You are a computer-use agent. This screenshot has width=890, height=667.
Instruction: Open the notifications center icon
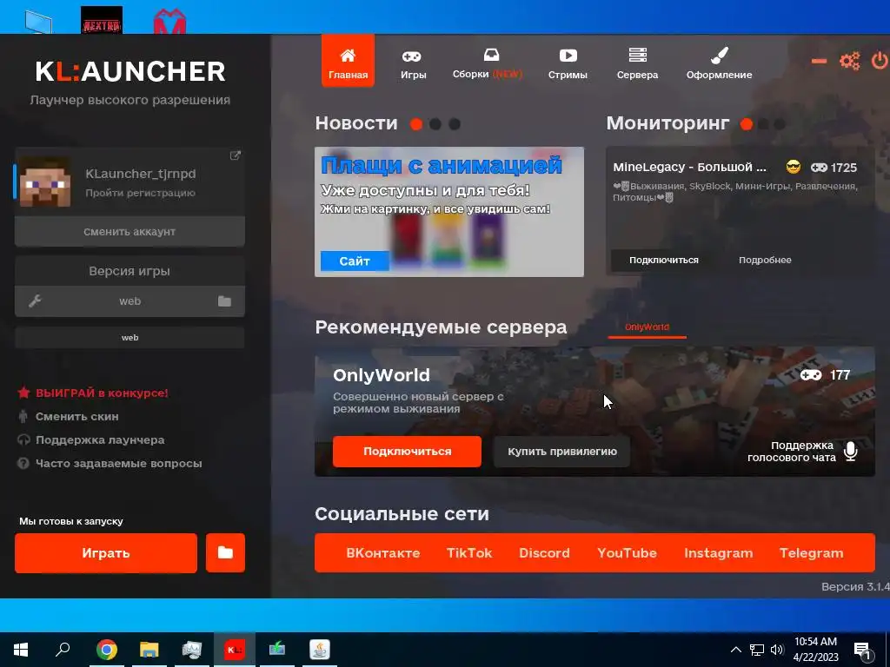click(863, 651)
